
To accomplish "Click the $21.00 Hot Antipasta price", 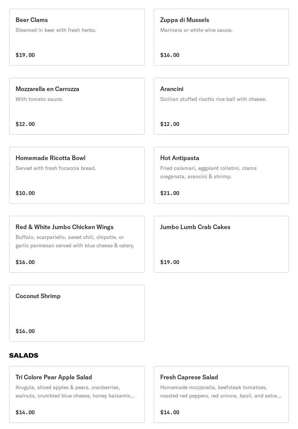I will point(170,193).
